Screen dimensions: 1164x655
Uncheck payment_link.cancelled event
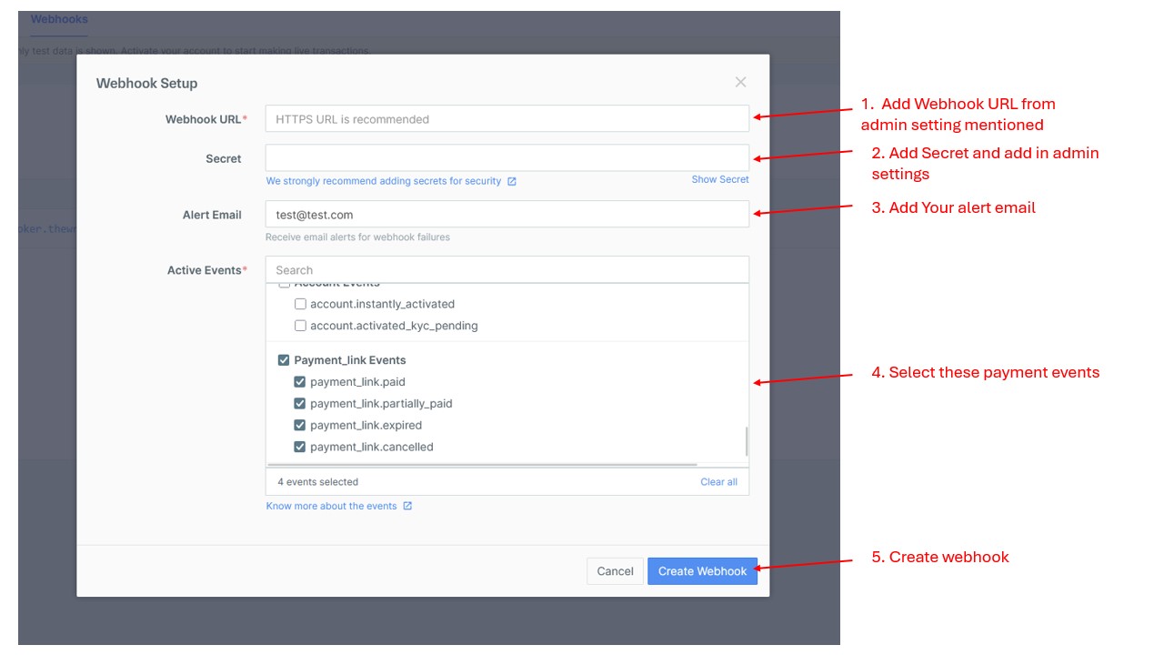[300, 448]
